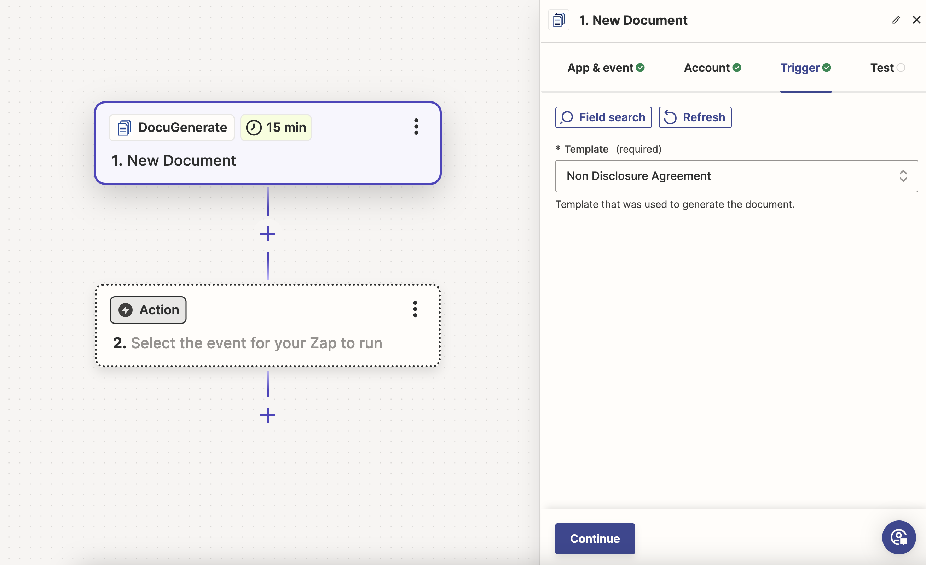Image resolution: width=926 pixels, height=565 pixels.
Task: Click the DocuGenerate app badge on trigger
Action: point(172,127)
